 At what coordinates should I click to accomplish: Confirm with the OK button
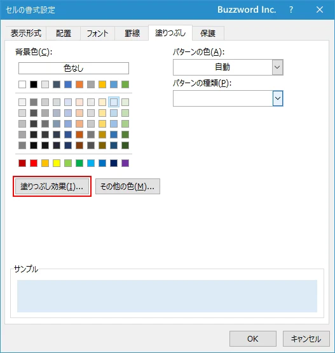point(253,338)
